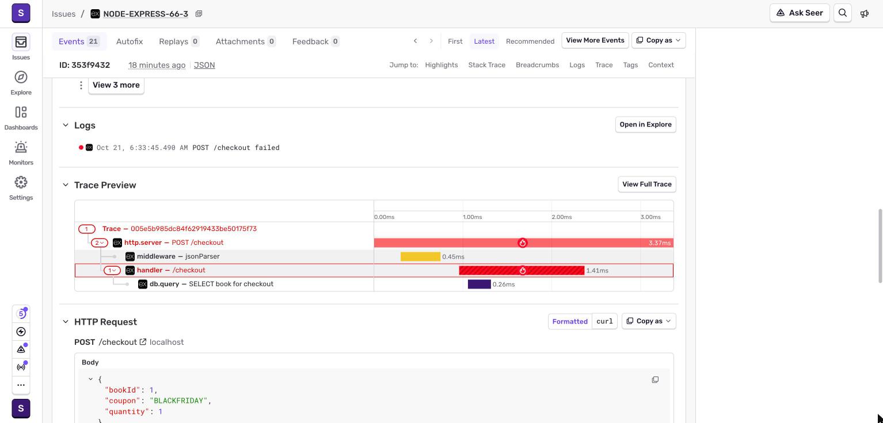Viewport: 883px width, 423px height.
Task: Open the /checkout external link icon
Action: [143, 342]
